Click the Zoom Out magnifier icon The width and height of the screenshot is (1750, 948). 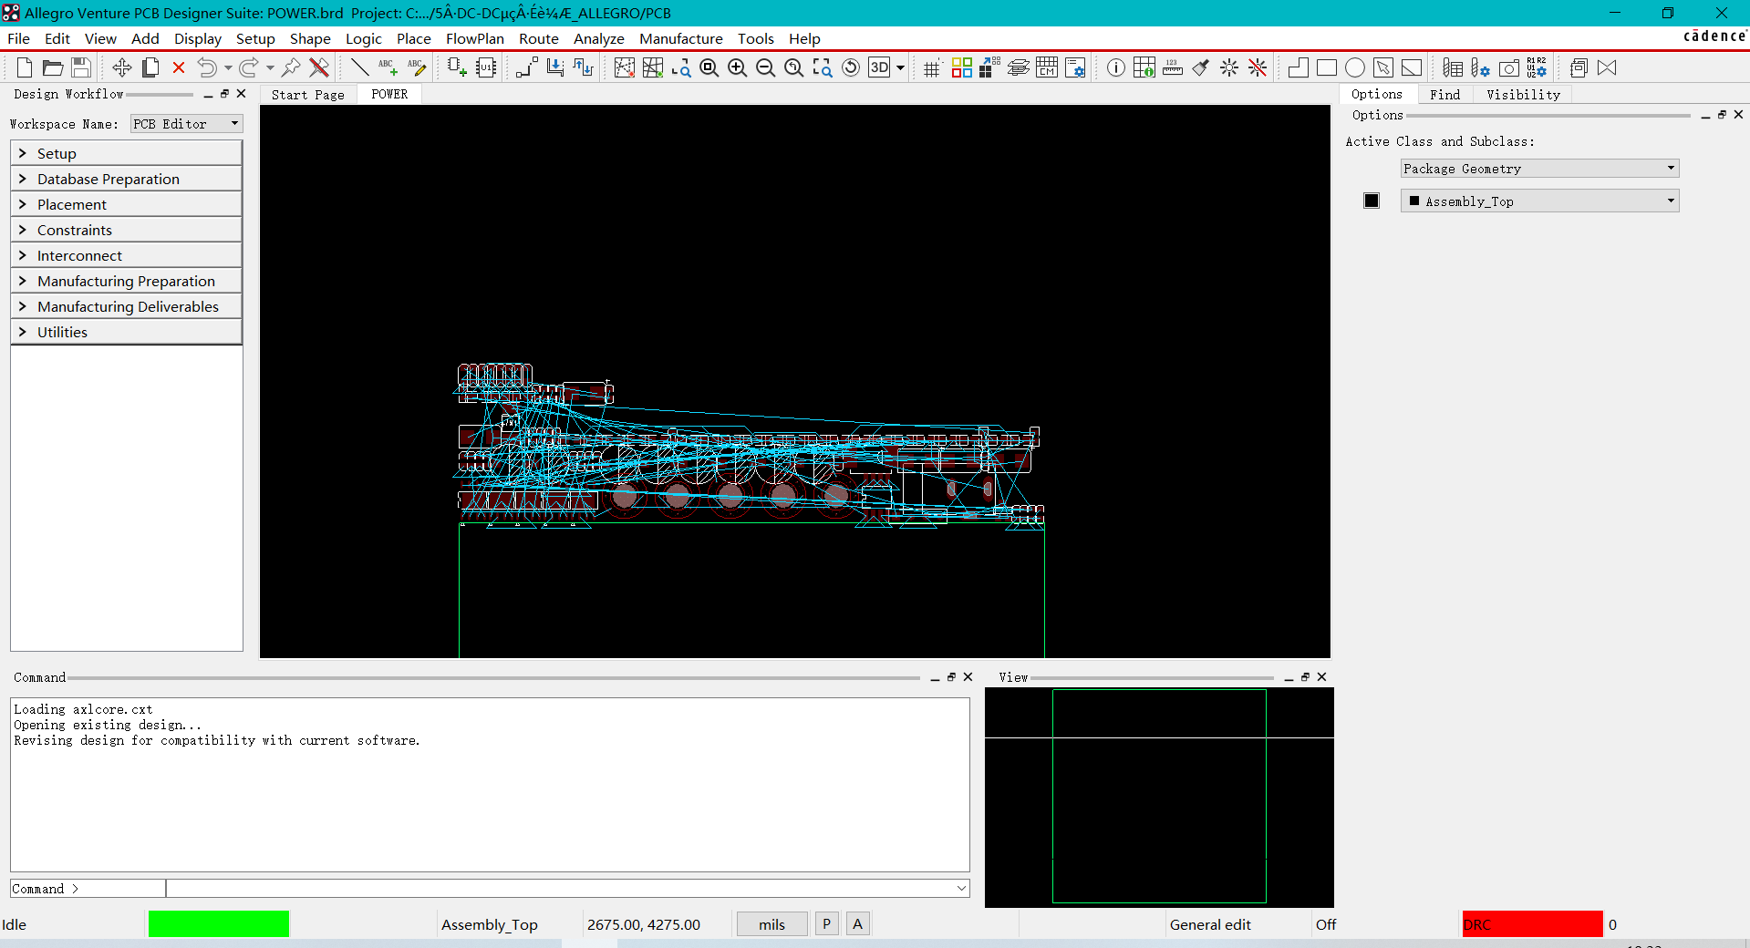point(765,67)
